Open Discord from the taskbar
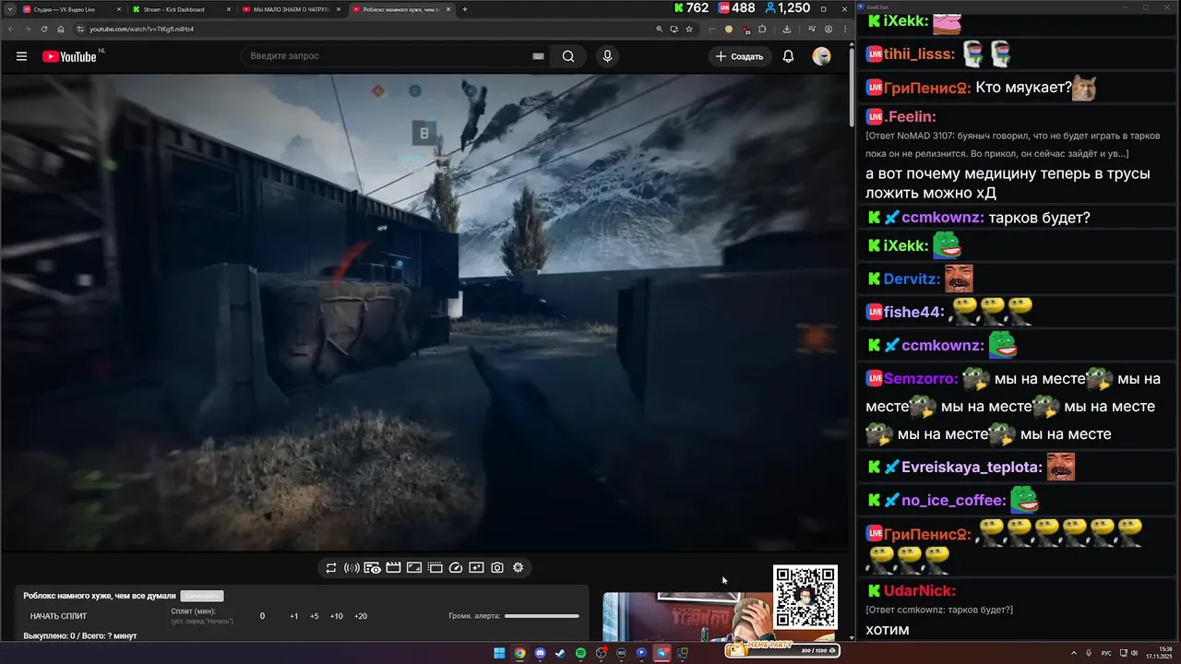 tap(540, 653)
